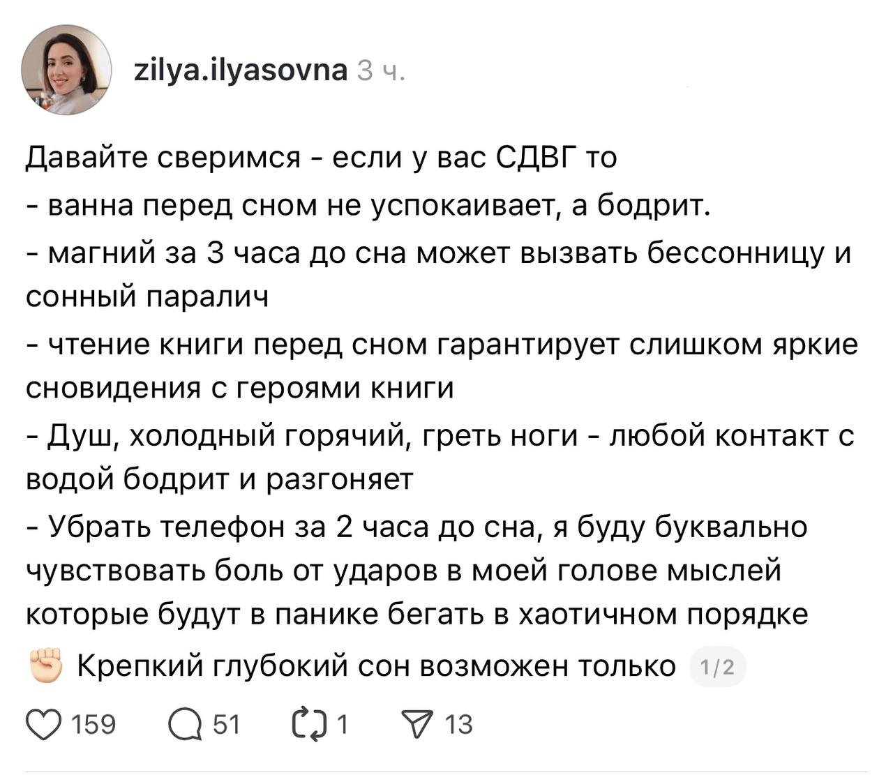893x775 pixels.
Task: Open the zilya.ilyasovna profile avatar
Action: coord(67,70)
